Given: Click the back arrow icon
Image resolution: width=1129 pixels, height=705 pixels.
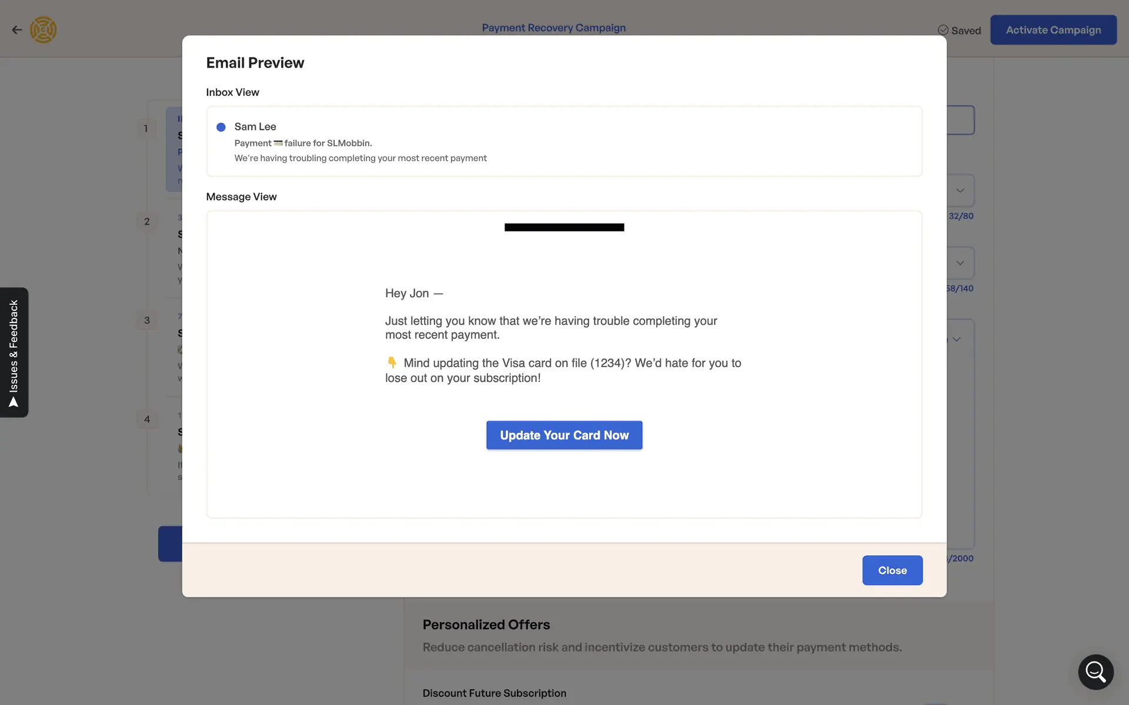Looking at the screenshot, I should click(x=17, y=30).
